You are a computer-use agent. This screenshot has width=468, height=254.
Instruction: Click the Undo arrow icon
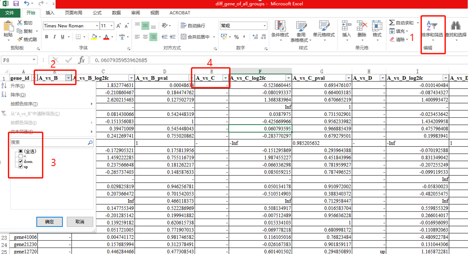click(x=27, y=4)
